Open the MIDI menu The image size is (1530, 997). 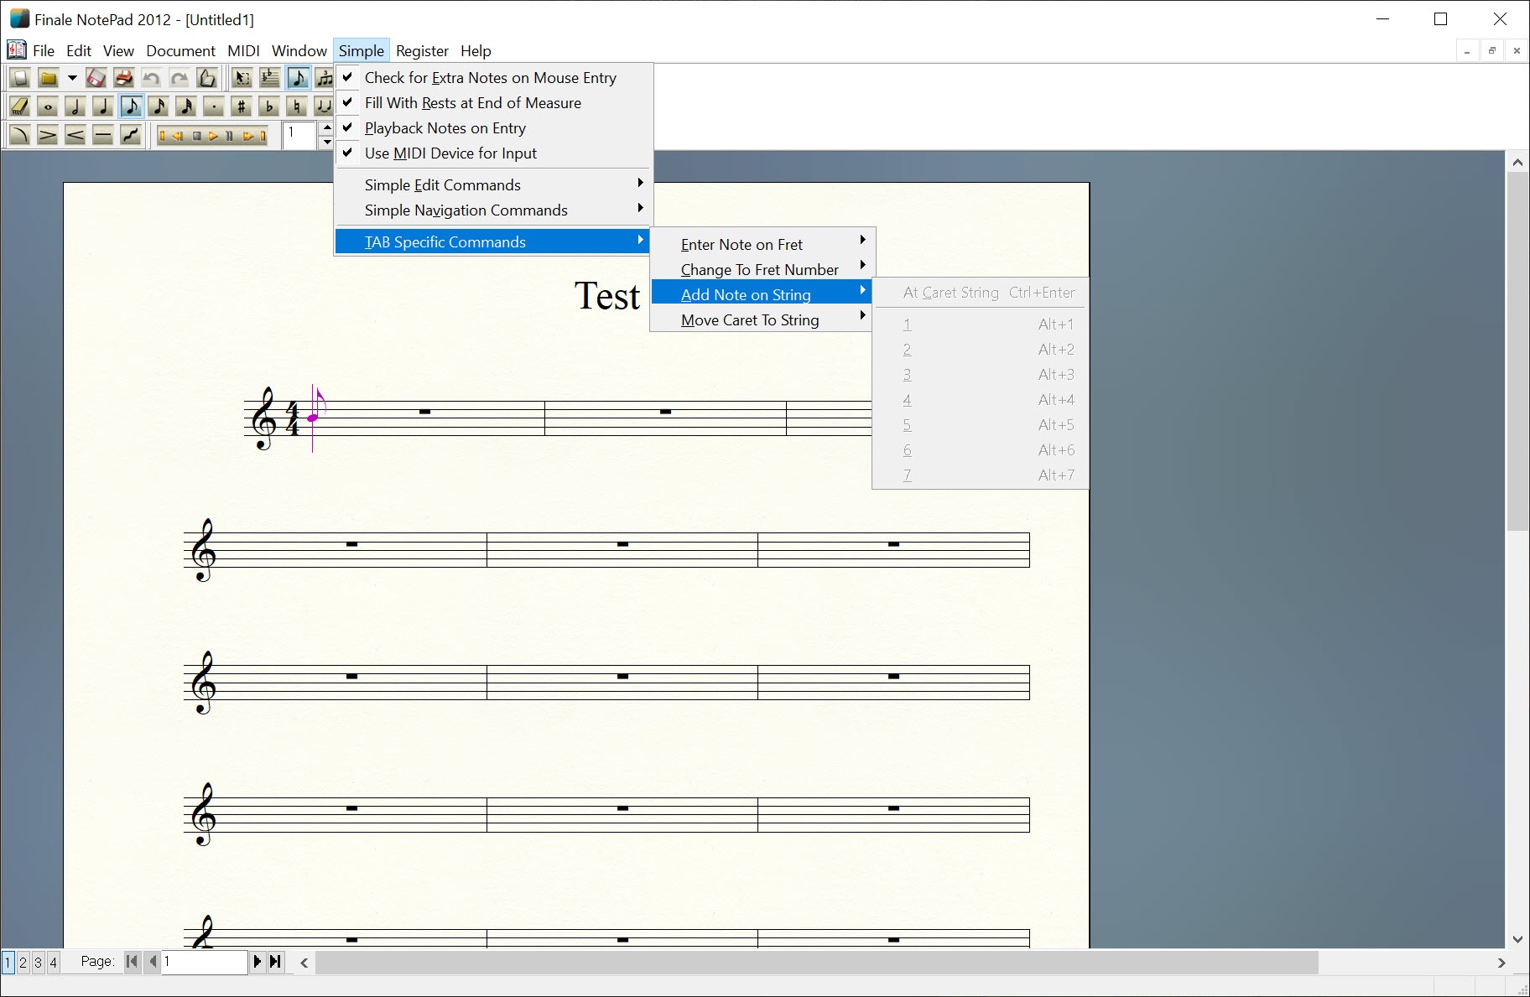[243, 51]
